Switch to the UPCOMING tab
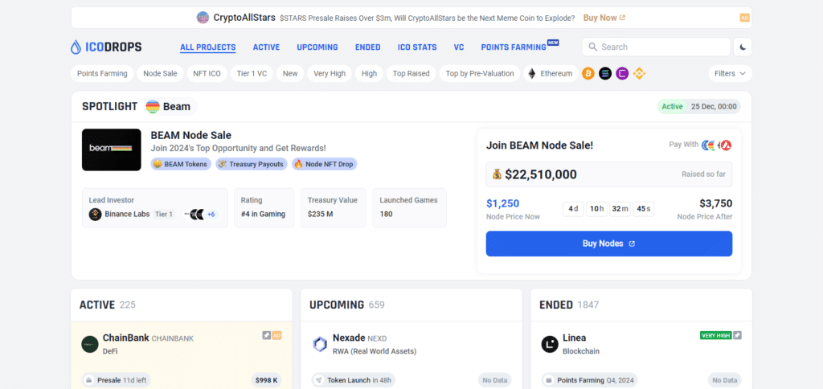Viewport: 823px width, 389px height. [317, 47]
